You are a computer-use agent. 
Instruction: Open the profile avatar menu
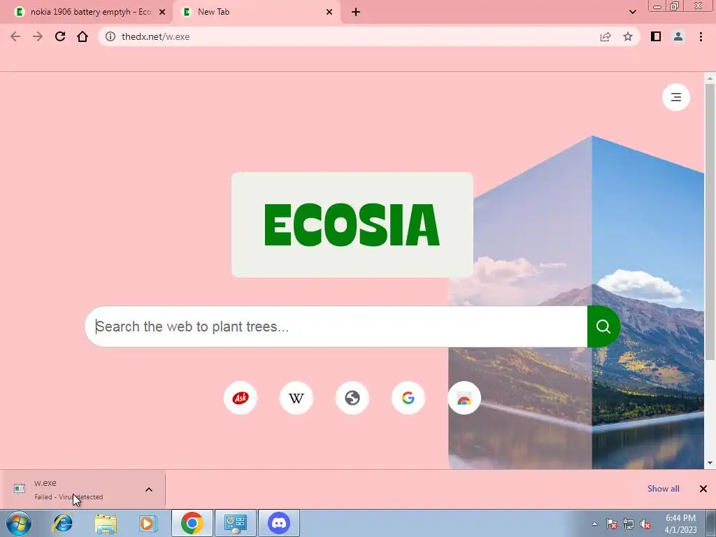[678, 36]
